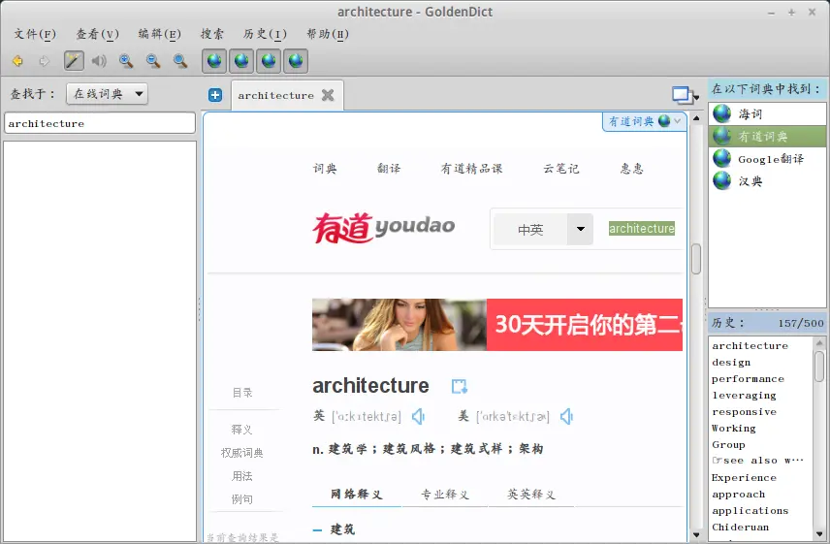This screenshot has width=830, height=544.
Task: Switch to 英英释义 tab
Action: pos(531,495)
